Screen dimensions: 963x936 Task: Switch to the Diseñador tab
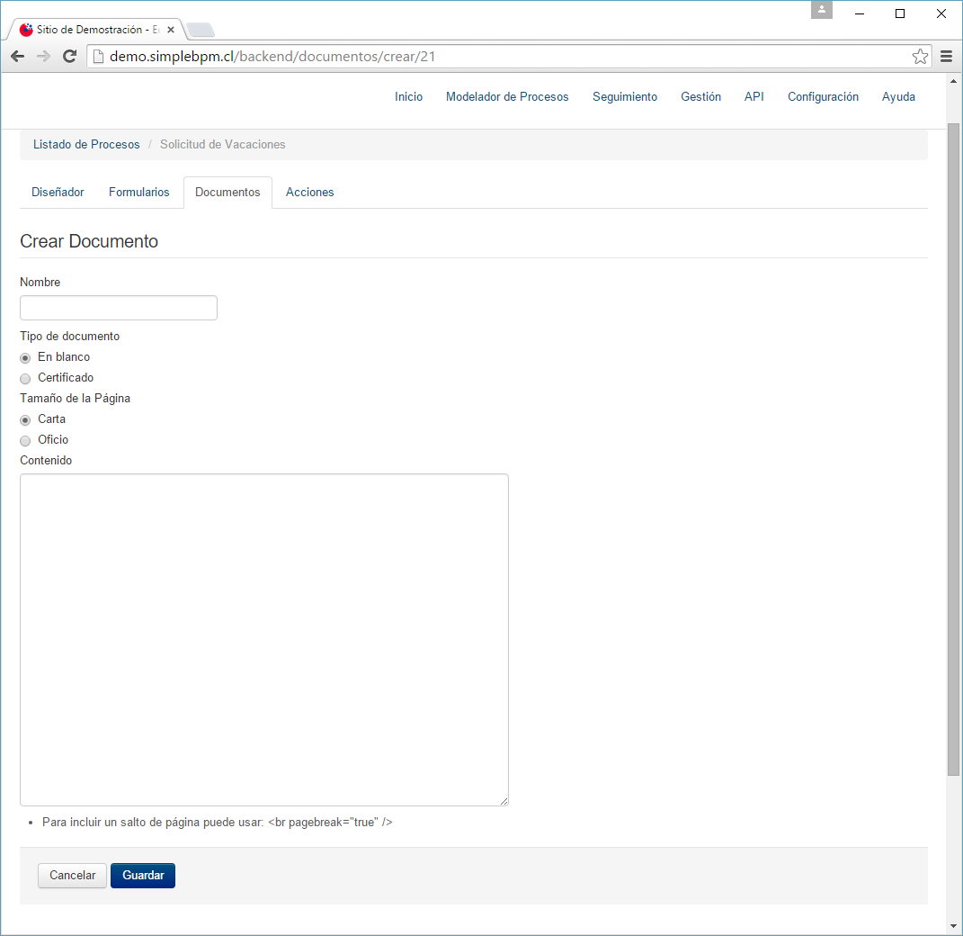click(58, 192)
